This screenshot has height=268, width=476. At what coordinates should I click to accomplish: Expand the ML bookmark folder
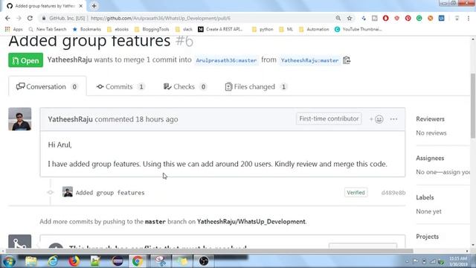coord(286,29)
